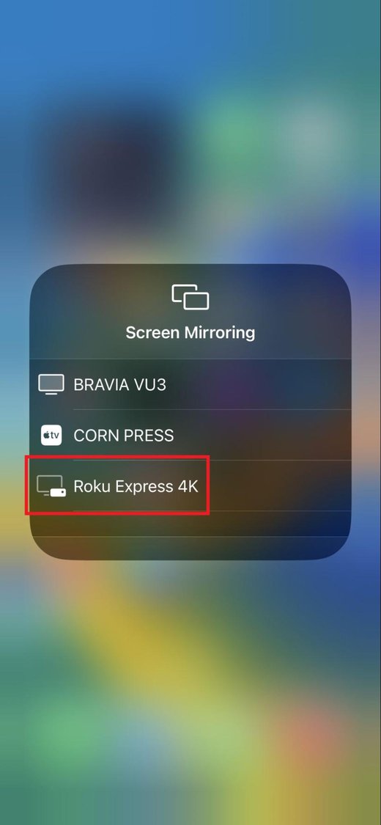This screenshot has width=381, height=825.
Task: Click the Screen Mirroring title text
Action: pos(190,332)
